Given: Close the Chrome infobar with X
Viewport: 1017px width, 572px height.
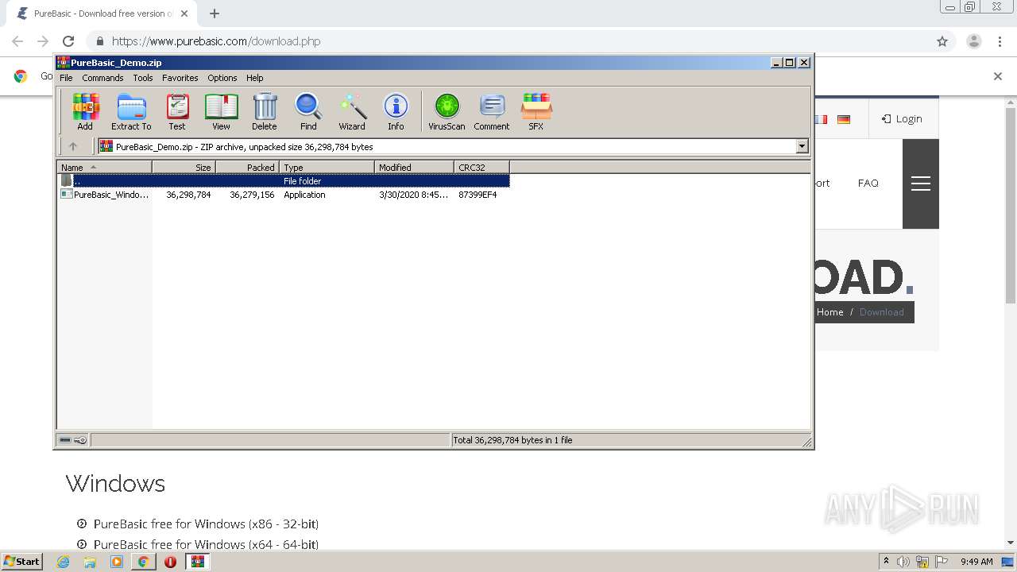Looking at the screenshot, I should point(998,76).
